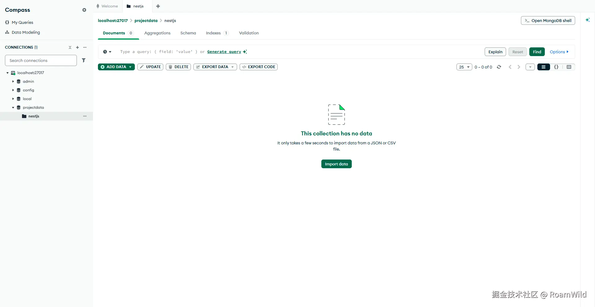Viewport: 595px width, 307px height.
Task: Focus the Search connections field
Action: (x=41, y=60)
